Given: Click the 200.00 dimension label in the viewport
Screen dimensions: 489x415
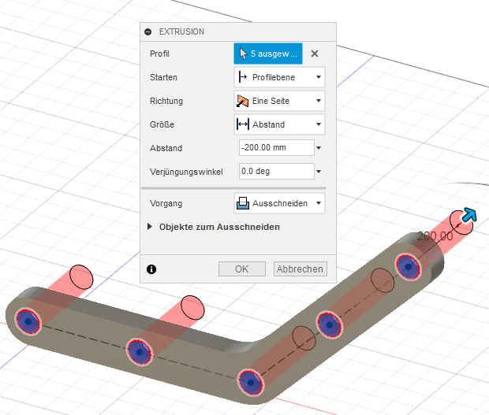Looking at the screenshot, I should coord(435,236).
